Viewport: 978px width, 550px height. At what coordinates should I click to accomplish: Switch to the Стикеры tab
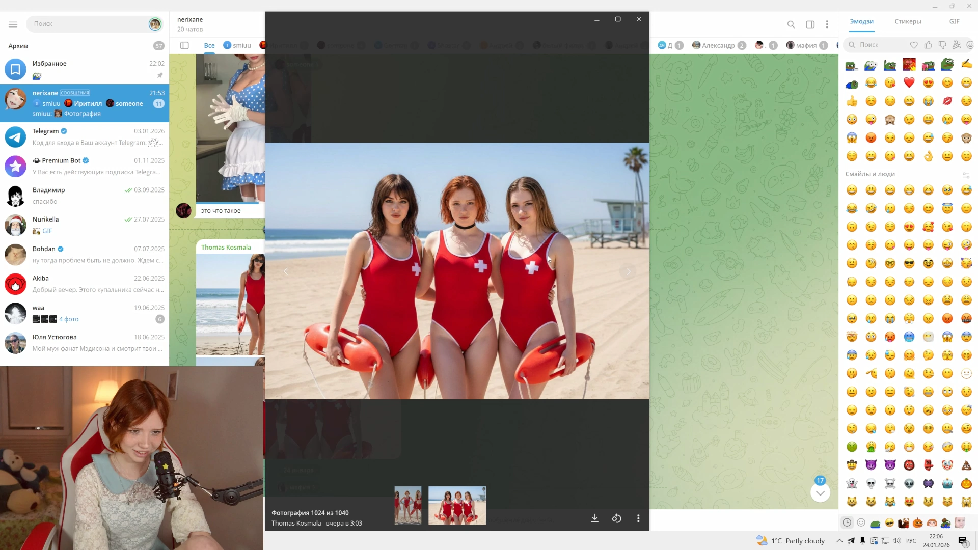click(908, 21)
